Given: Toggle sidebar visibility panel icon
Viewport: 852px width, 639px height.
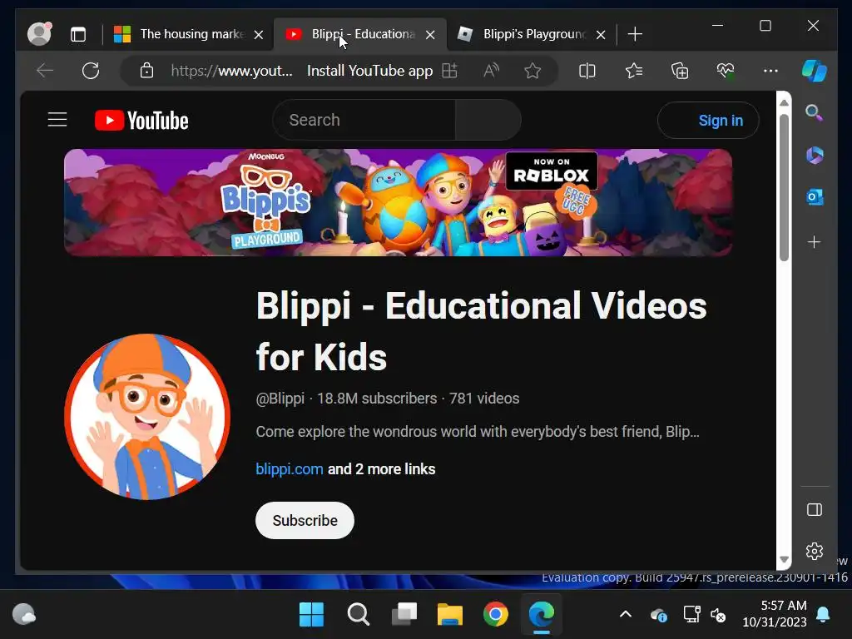Looking at the screenshot, I should (x=814, y=510).
